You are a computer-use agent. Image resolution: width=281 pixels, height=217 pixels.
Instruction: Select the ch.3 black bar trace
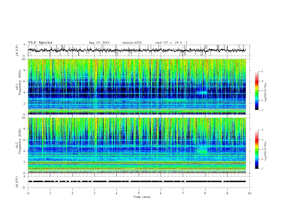[137, 182]
